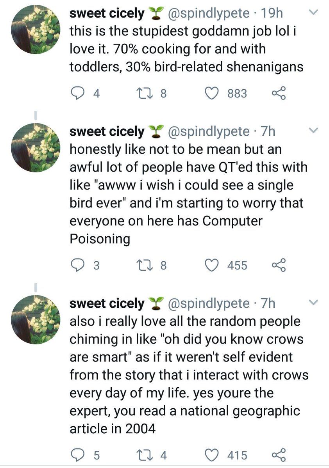Share the crows are smart tweet
The image size is (329, 468).
coord(279,455)
